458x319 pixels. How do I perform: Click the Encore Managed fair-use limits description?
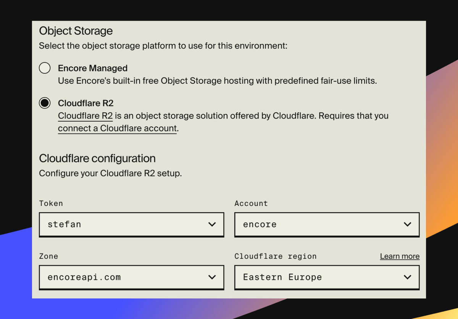click(218, 81)
